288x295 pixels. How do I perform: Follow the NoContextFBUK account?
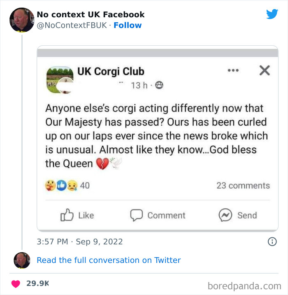tap(128, 25)
